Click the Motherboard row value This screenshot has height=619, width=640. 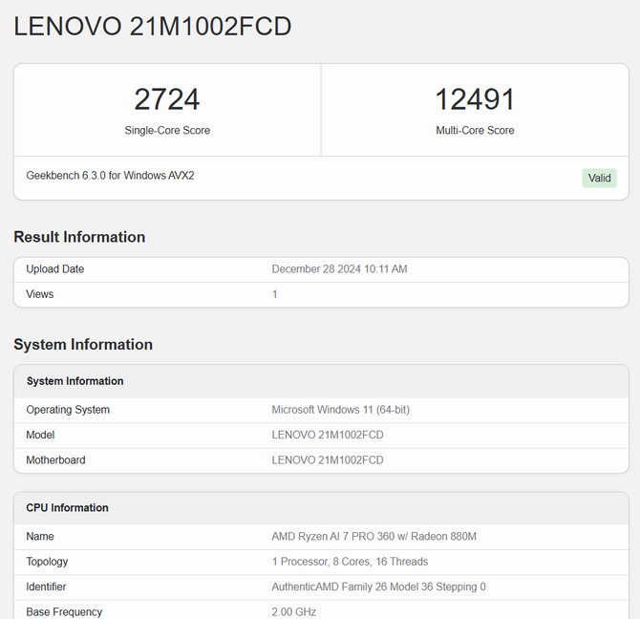(328, 460)
